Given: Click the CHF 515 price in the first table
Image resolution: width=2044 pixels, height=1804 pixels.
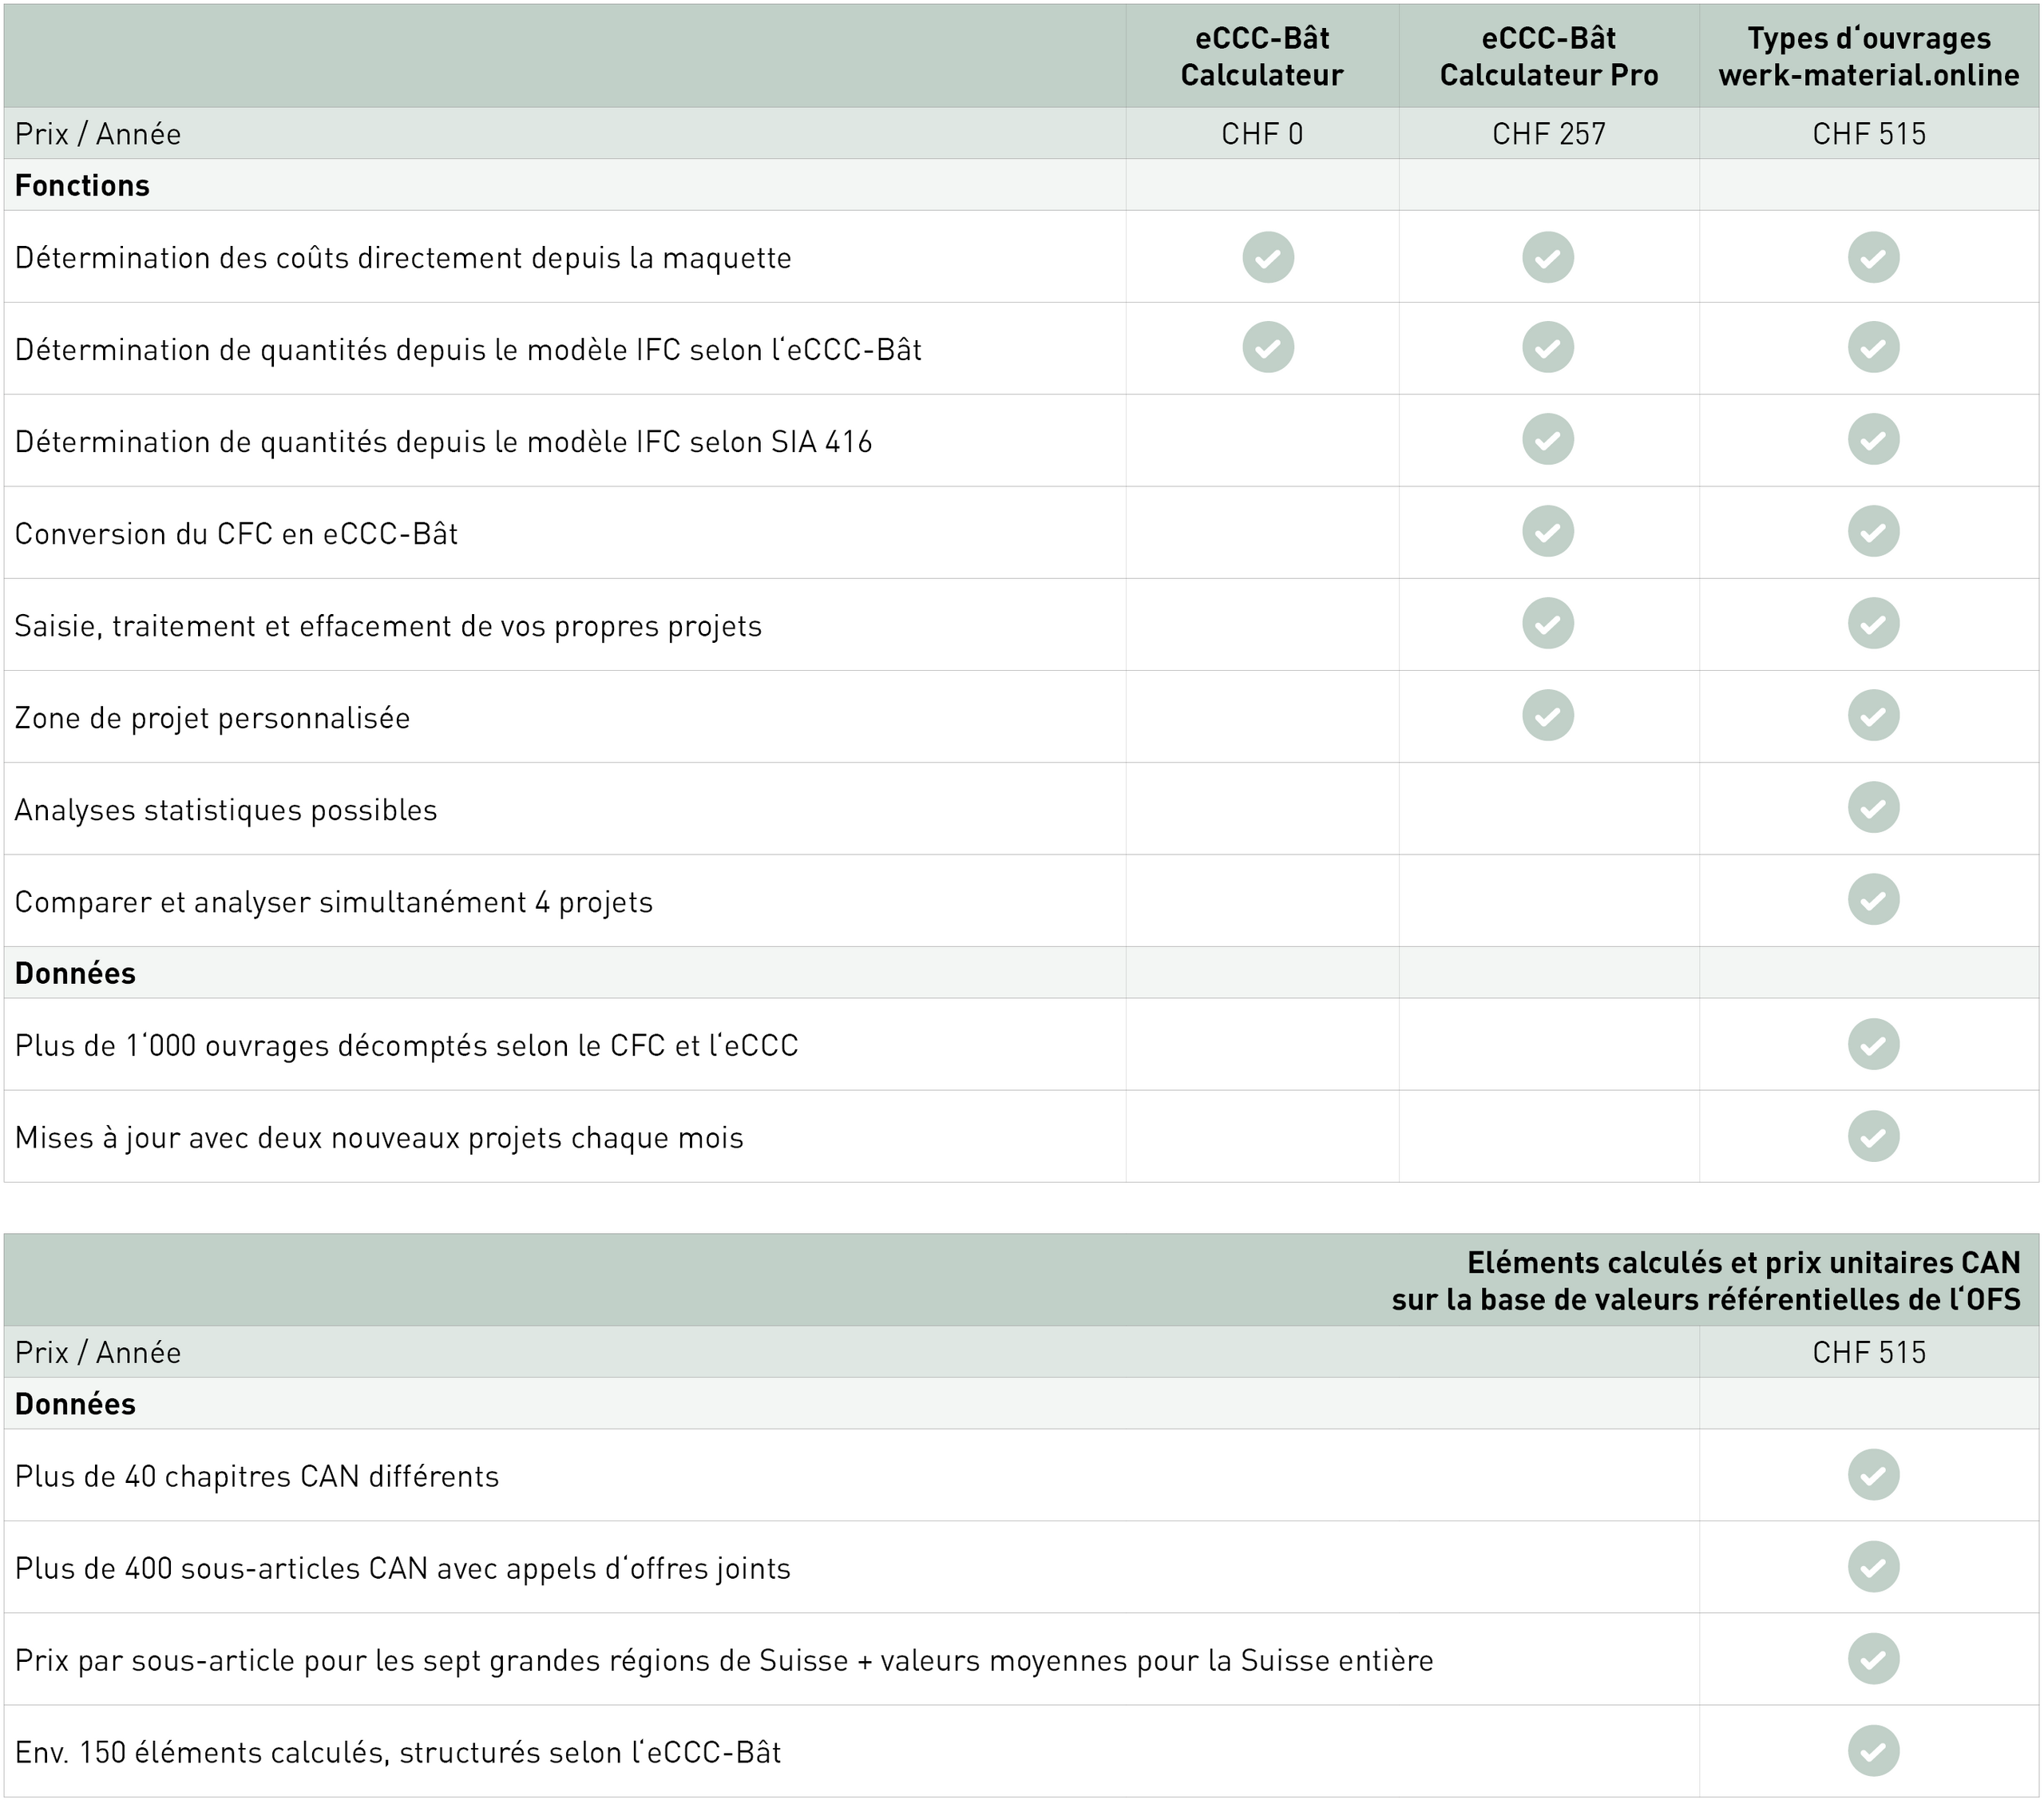Looking at the screenshot, I should pos(1869,134).
